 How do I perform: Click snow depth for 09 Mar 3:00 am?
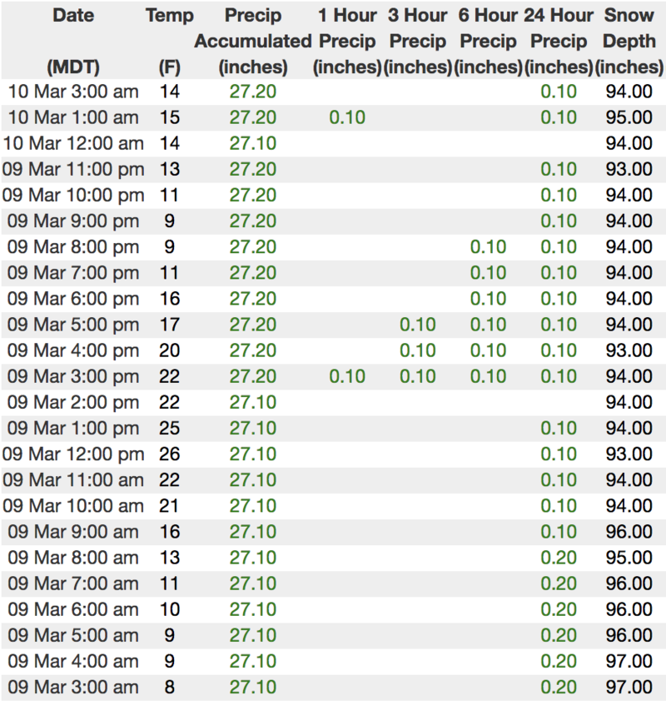click(x=629, y=688)
